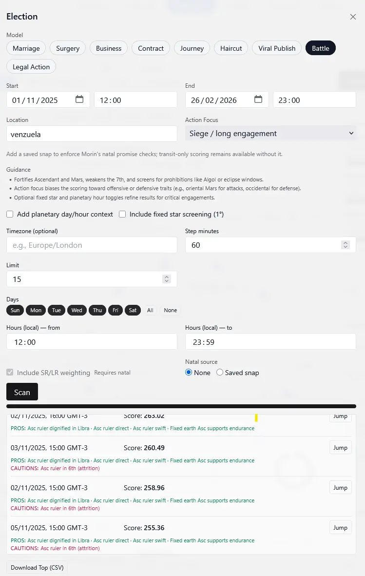Close the Election dialog
Screen dimensions: 365x576
(353, 17)
